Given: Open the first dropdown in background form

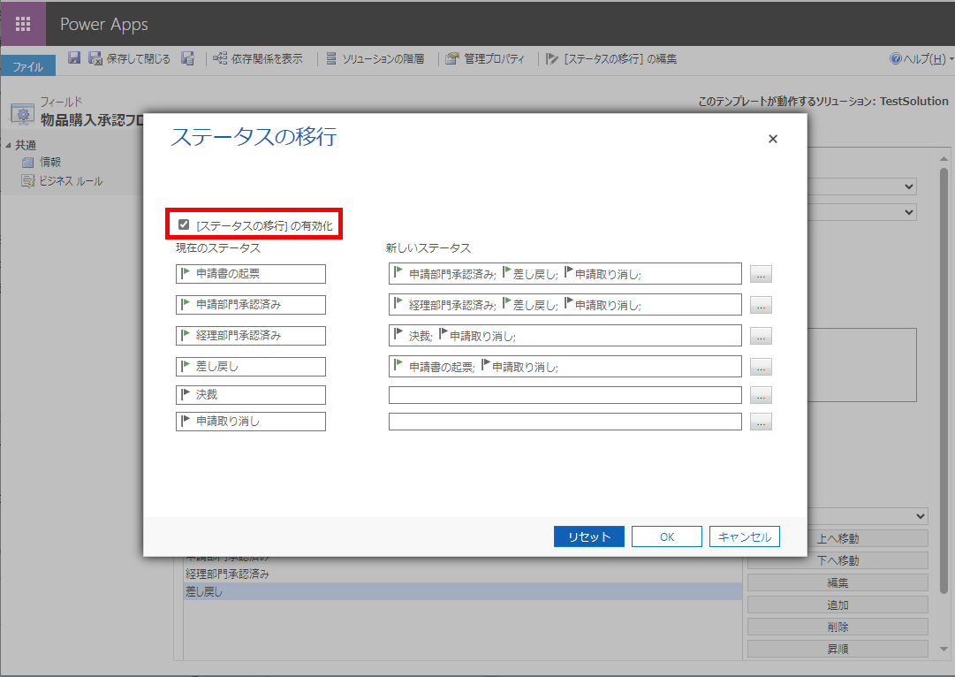Looking at the screenshot, I should click(862, 186).
